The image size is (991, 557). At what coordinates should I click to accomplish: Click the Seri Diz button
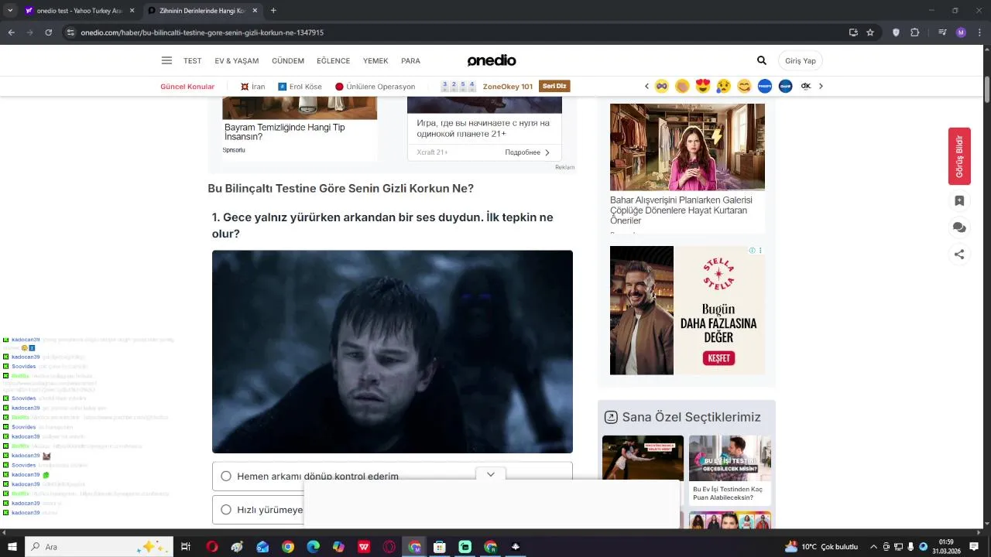[554, 86]
